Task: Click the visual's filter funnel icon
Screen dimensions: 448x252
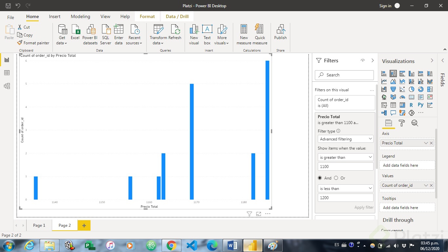Action: (249, 214)
